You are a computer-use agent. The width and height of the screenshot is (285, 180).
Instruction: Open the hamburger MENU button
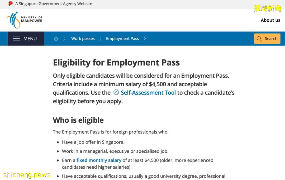tap(26, 39)
